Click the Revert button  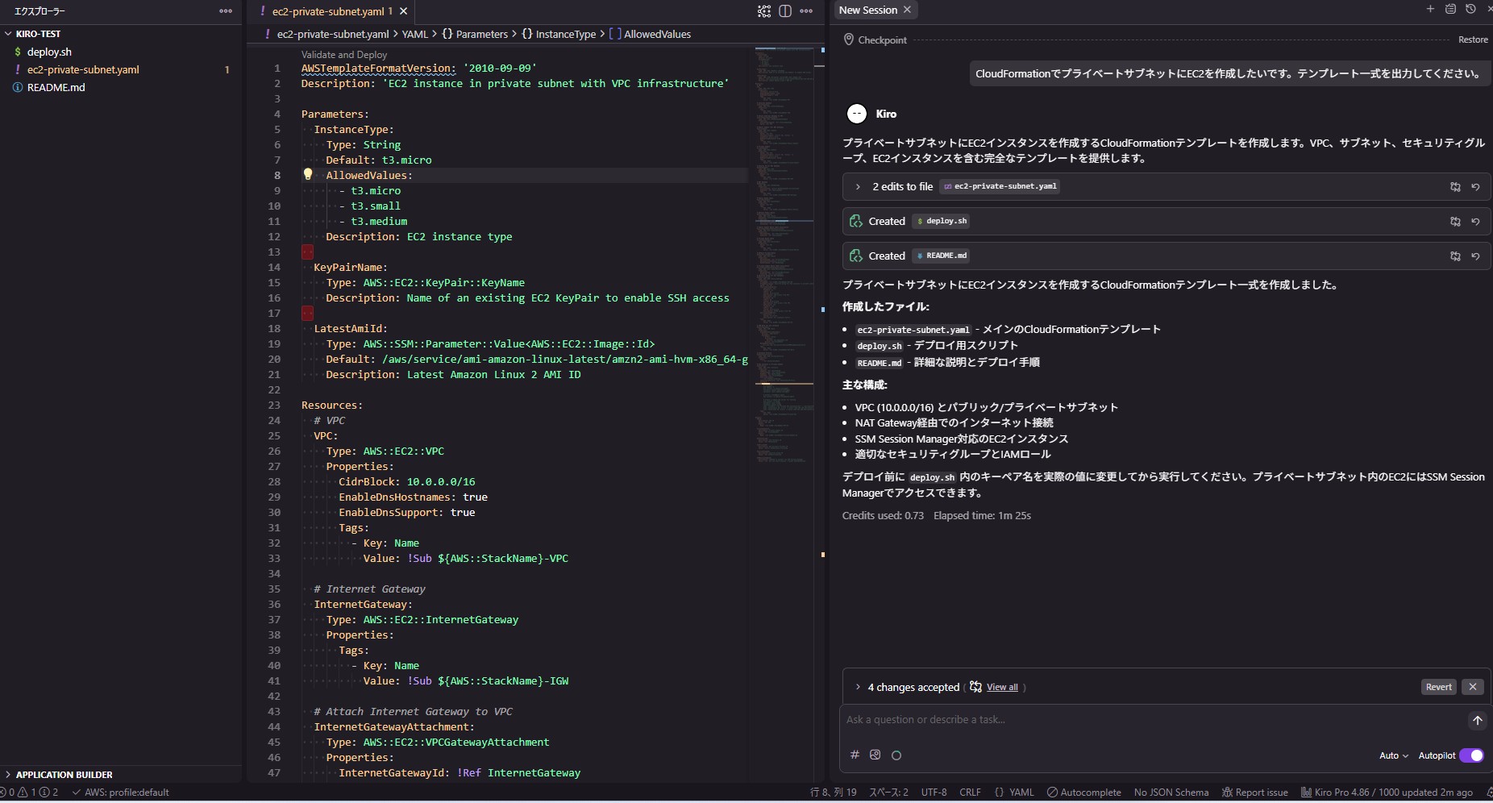(1438, 687)
